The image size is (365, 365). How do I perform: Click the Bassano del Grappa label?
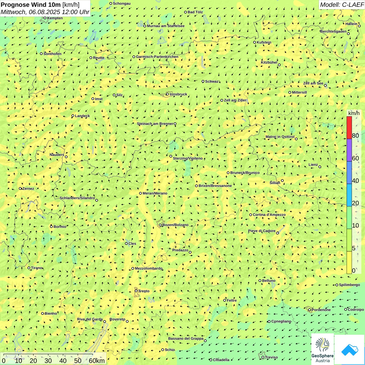point(186,338)
